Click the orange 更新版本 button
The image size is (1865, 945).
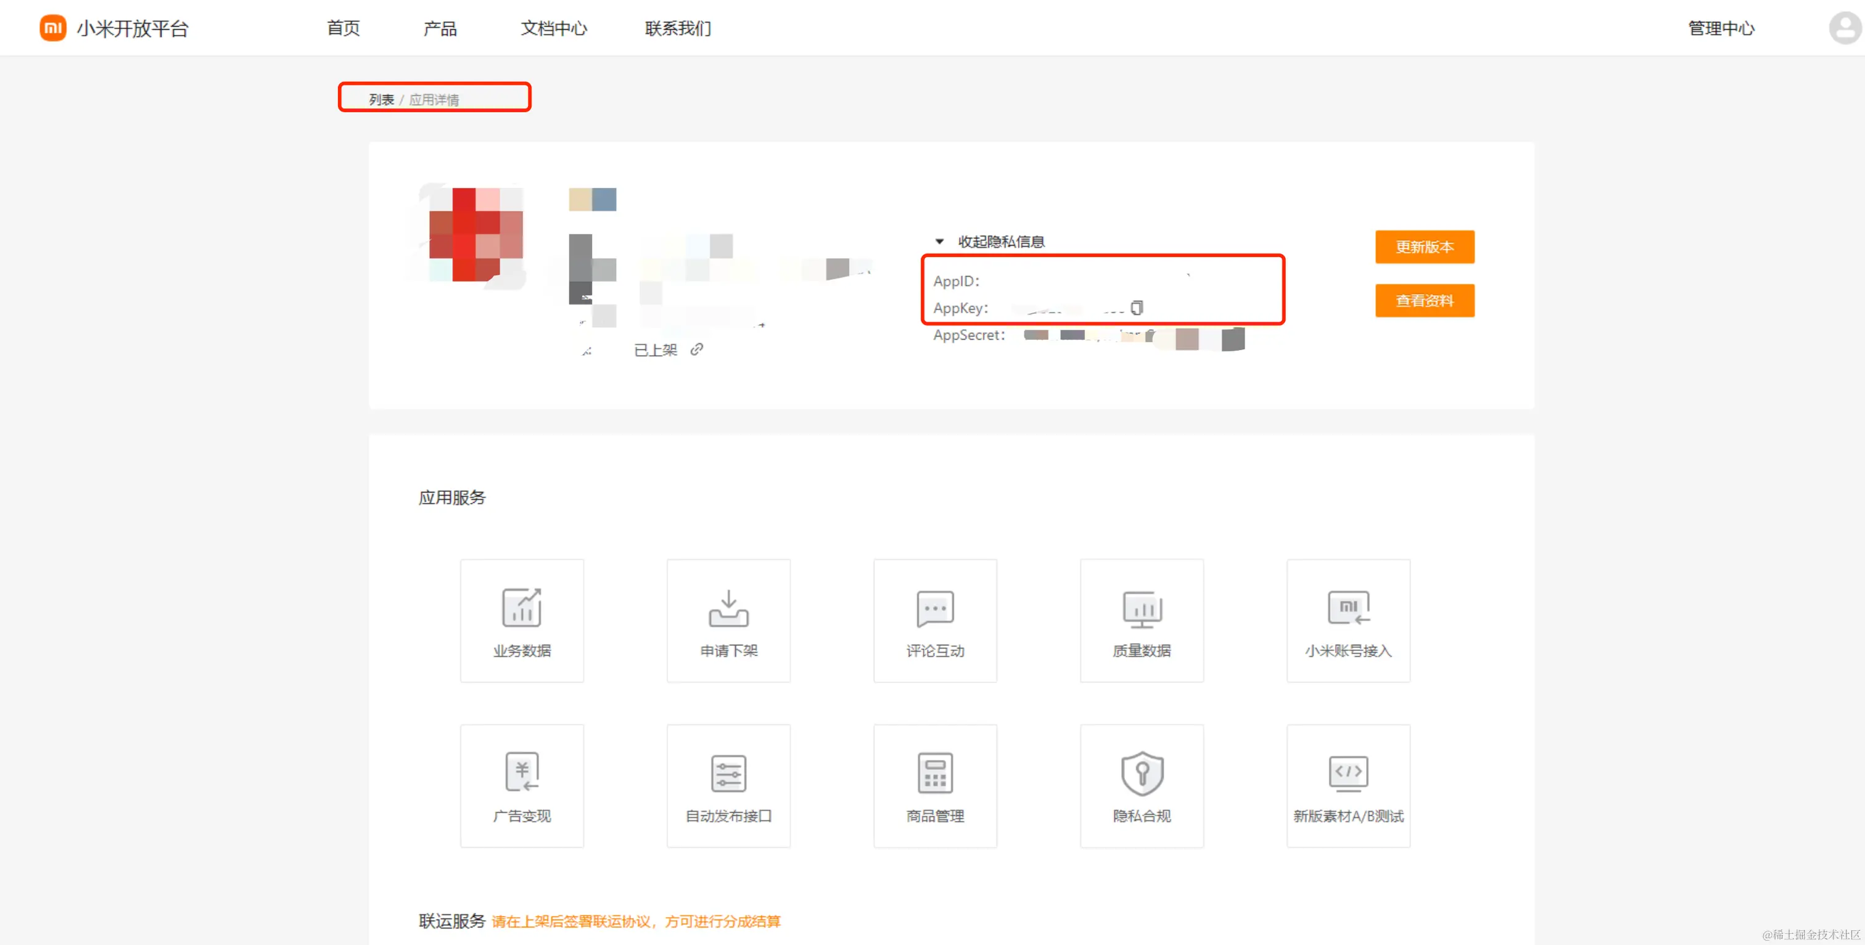pos(1424,247)
